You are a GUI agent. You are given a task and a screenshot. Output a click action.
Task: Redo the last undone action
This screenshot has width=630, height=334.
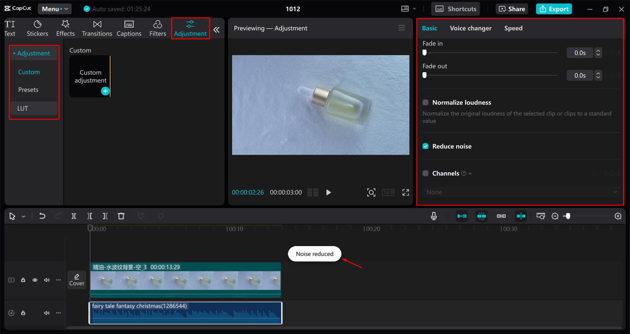pos(58,216)
